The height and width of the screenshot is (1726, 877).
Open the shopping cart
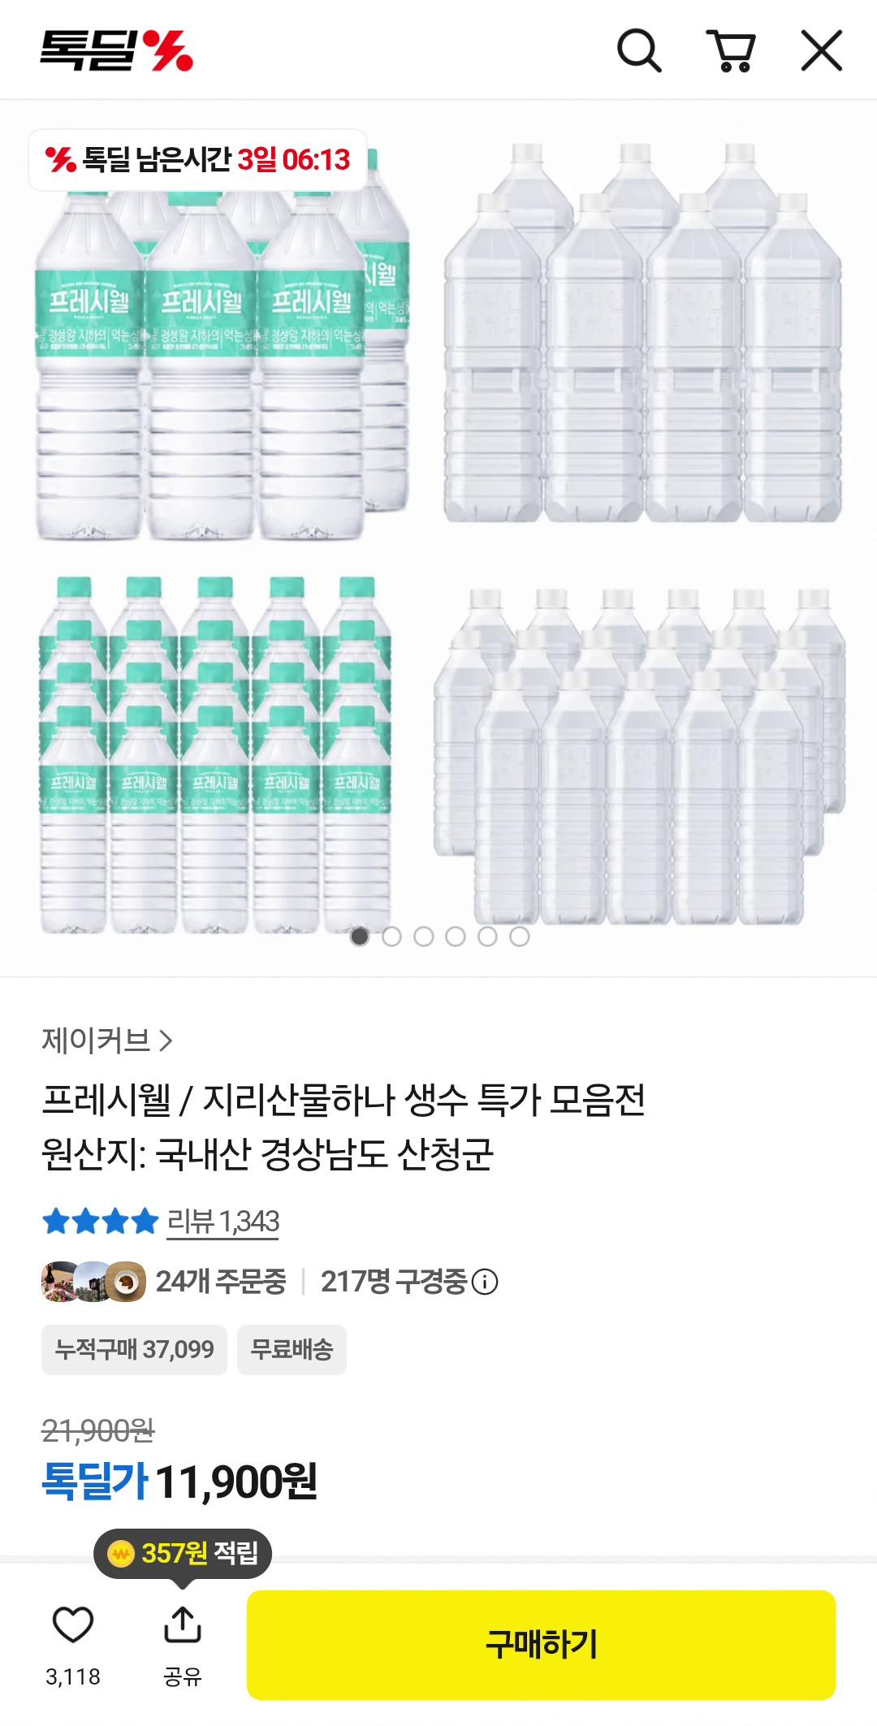pyautogui.click(x=732, y=50)
